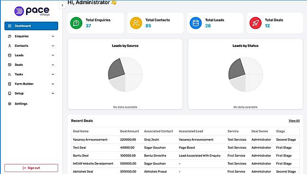
Task: Click the Settings gear icon
Action: [9, 104]
